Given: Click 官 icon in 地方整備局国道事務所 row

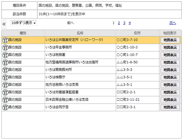Looking at the screenshot, I should (x=5, y=63).
